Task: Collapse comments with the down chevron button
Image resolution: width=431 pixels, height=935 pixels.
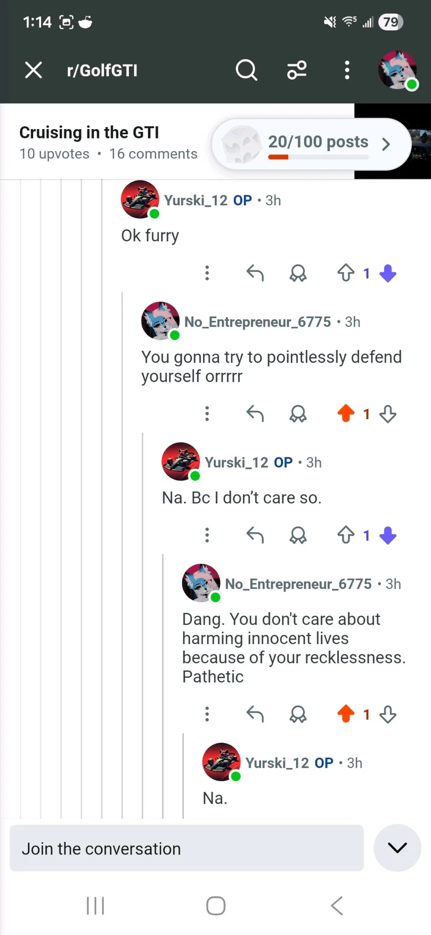Action: click(397, 848)
